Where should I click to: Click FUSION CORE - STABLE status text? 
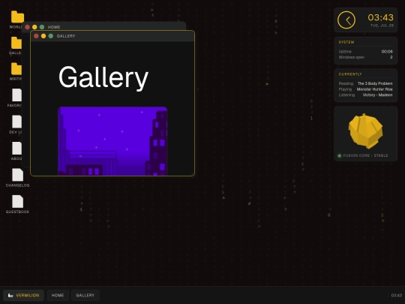(365, 155)
